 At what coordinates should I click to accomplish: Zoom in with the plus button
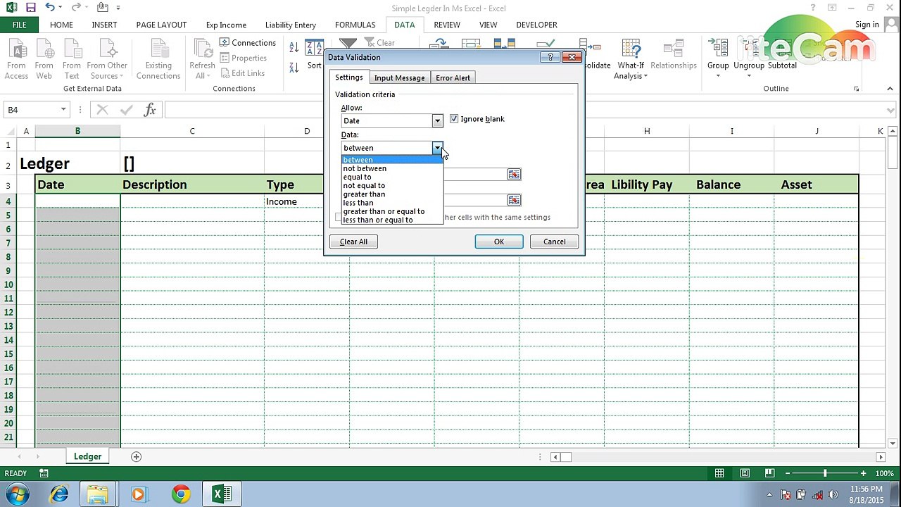tap(863, 473)
